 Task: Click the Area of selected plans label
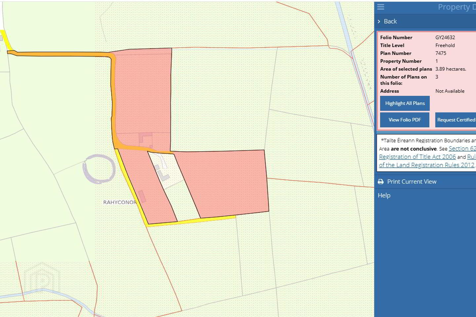[406, 69]
